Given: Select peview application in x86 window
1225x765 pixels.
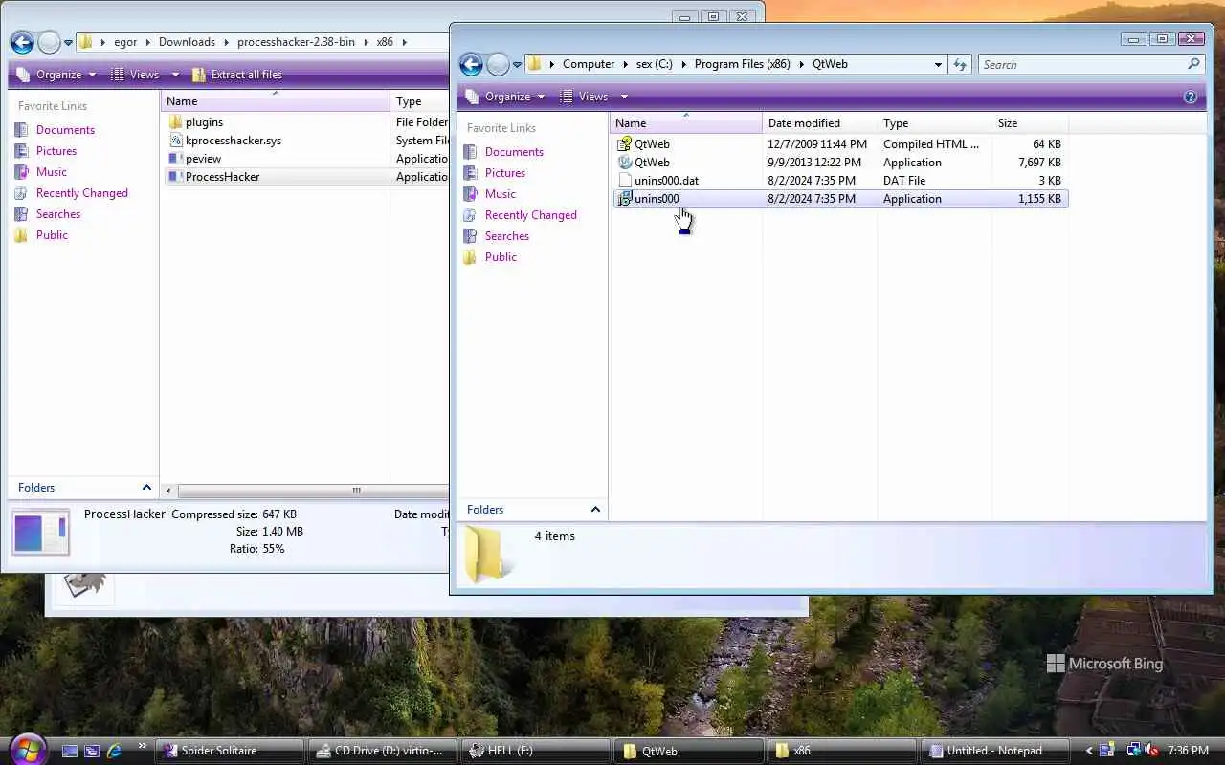Looking at the screenshot, I should pyautogui.click(x=203, y=159).
